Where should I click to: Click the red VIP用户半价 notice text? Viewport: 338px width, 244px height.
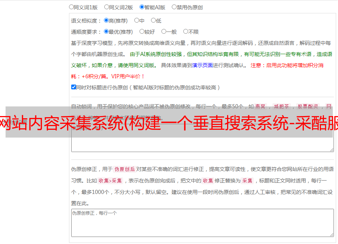coord(128,76)
